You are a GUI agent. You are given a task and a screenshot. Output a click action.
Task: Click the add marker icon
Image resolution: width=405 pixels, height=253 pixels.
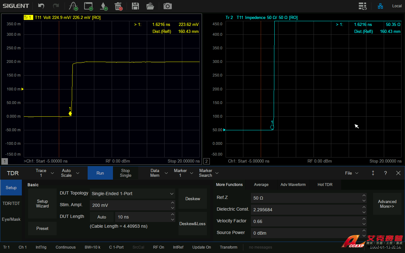[103, 6]
